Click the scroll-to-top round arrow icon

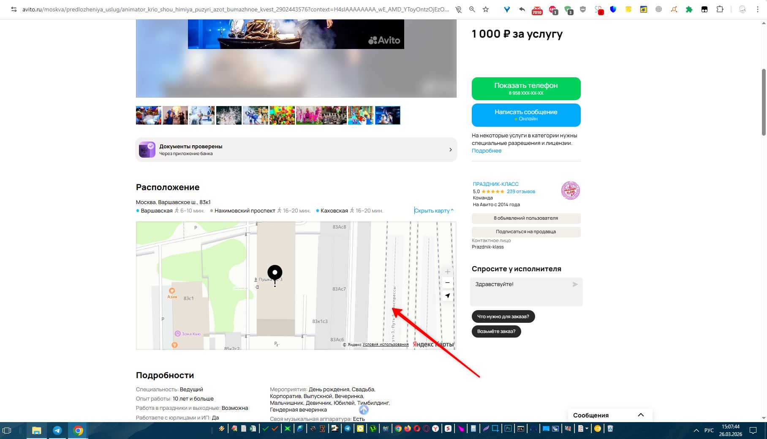364,409
